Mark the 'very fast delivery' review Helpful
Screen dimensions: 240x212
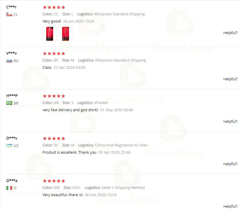pos(230,121)
